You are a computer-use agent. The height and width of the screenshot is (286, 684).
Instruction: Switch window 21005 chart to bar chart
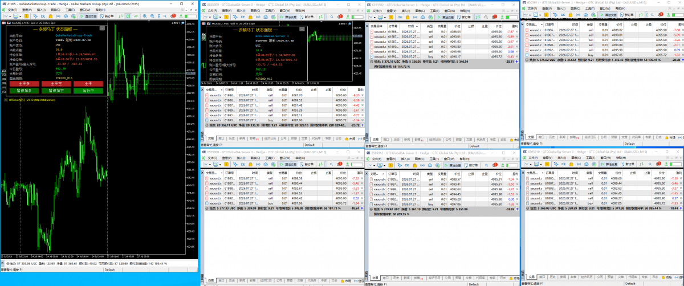click(x=120, y=16)
